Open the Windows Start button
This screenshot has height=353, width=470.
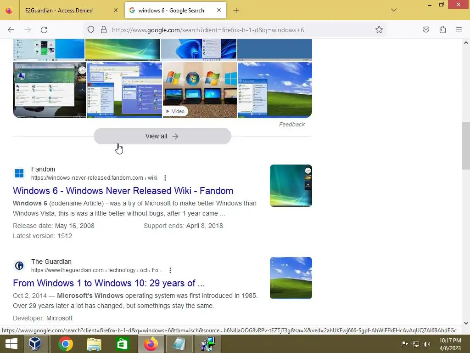[x=11, y=344]
